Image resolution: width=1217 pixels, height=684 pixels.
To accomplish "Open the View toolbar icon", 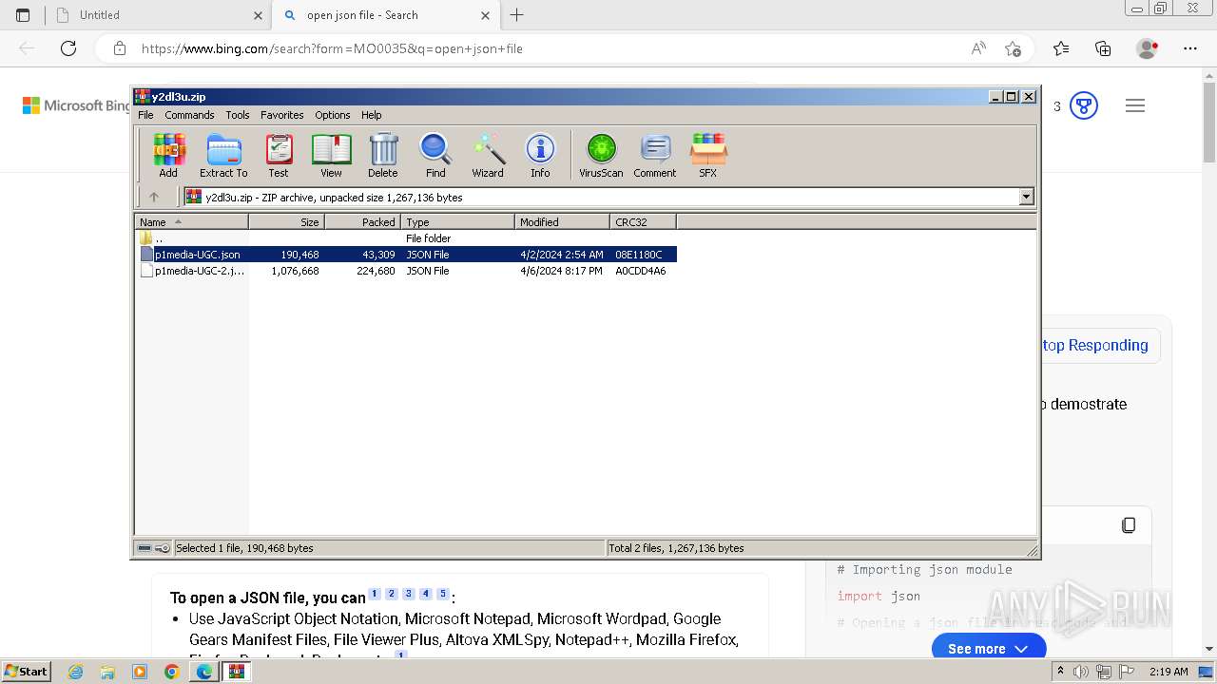I will click(x=331, y=155).
